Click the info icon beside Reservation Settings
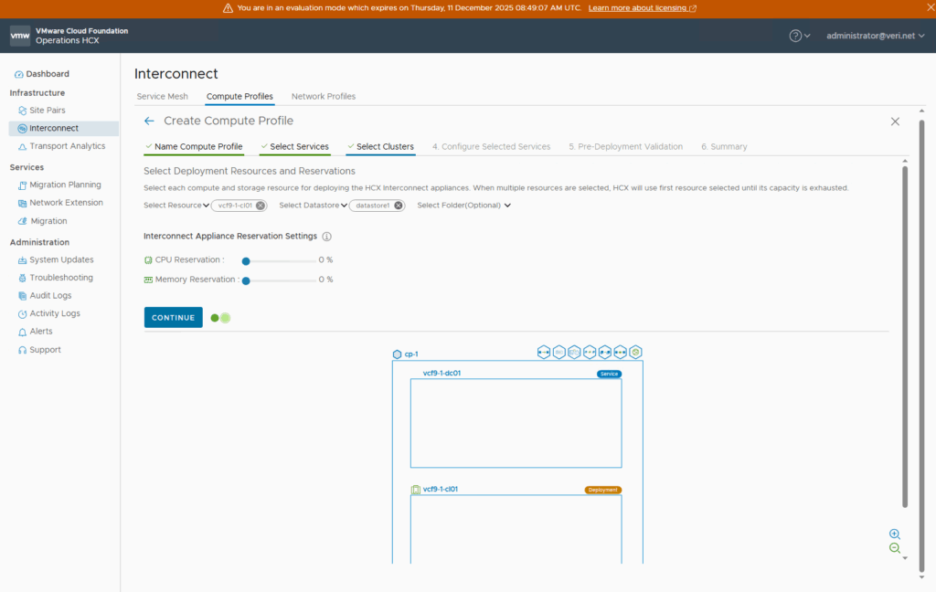The height and width of the screenshot is (592, 936). point(327,237)
